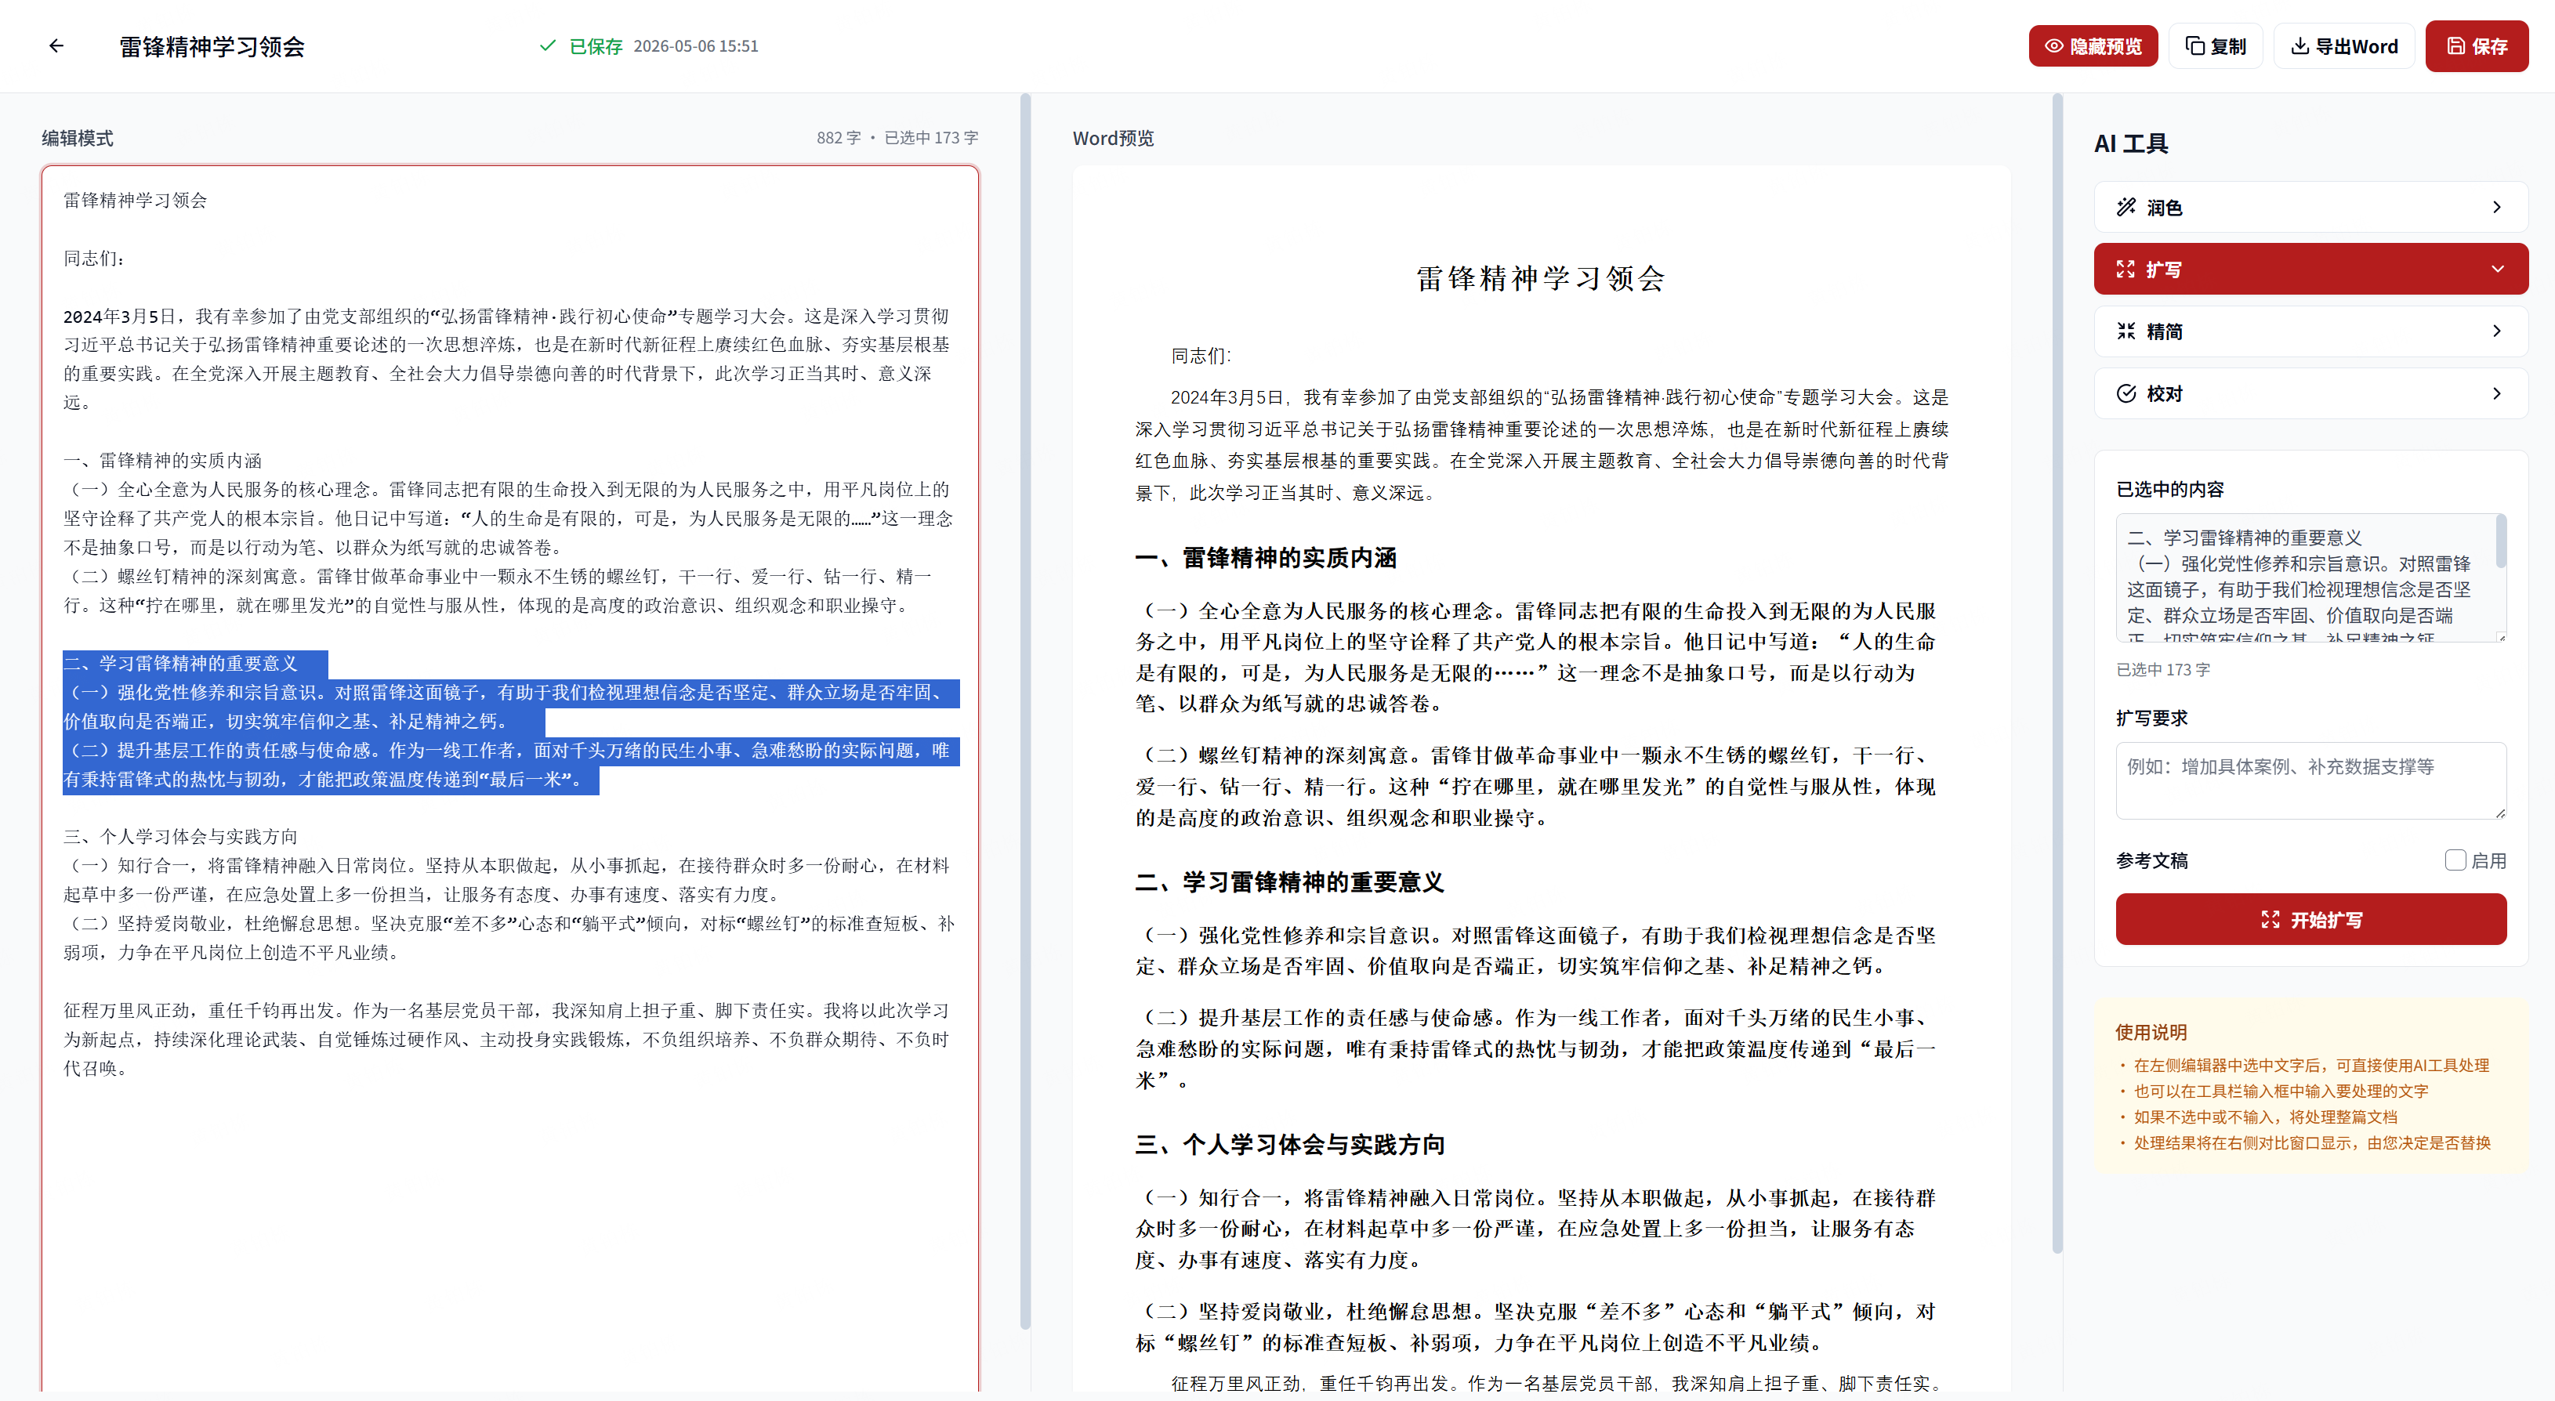Image resolution: width=2555 pixels, height=1401 pixels.
Task: Open the 精简 tool panel
Action: click(2310, 331)
